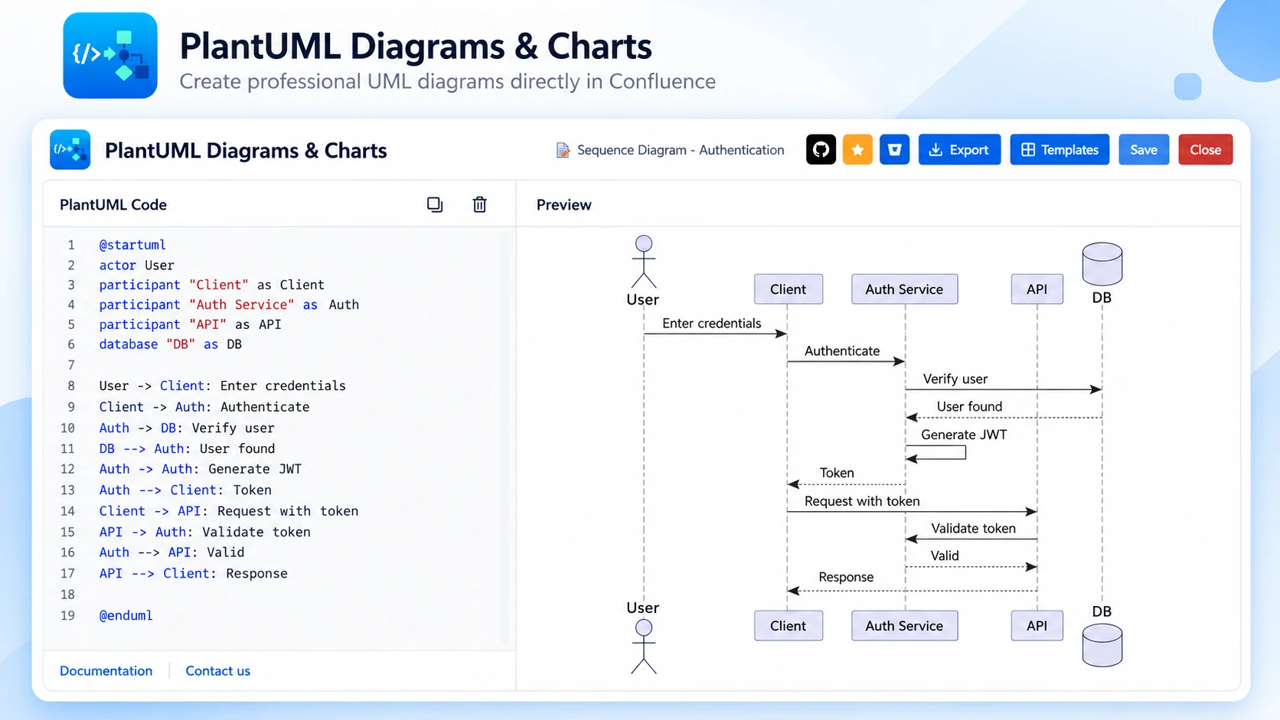Click the small PlantUML logo in app header
The height and width of the screenshot is (720, 1280).
[x=70, y=149]
